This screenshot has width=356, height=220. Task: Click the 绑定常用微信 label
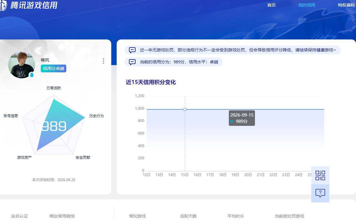point(62,216)
